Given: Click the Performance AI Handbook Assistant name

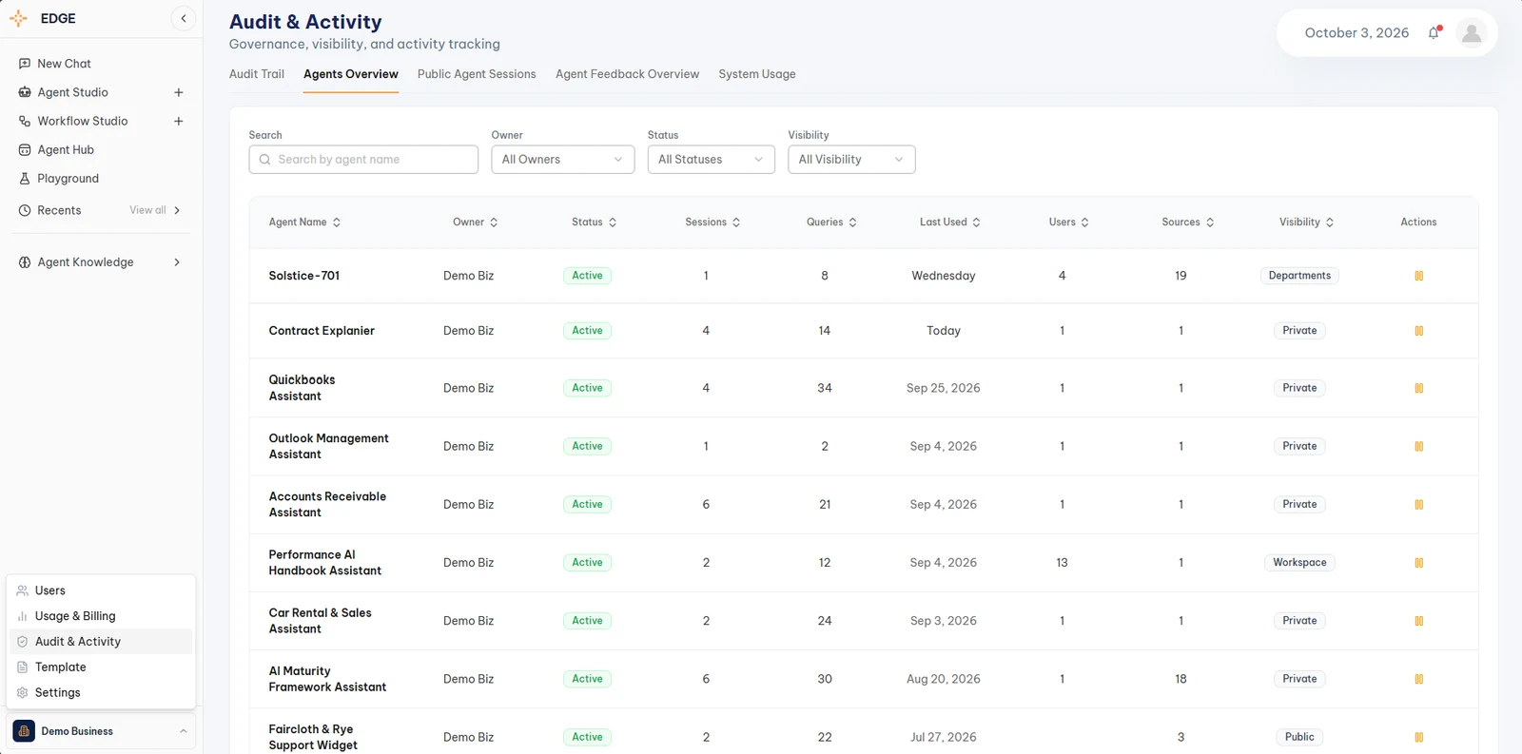Looking at the screenshot, I should pos(324,563).
